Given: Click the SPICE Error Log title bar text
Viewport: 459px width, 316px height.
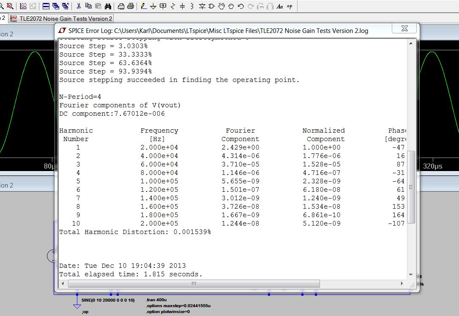Looking at the screenshot, I should [x=218, y=31].
